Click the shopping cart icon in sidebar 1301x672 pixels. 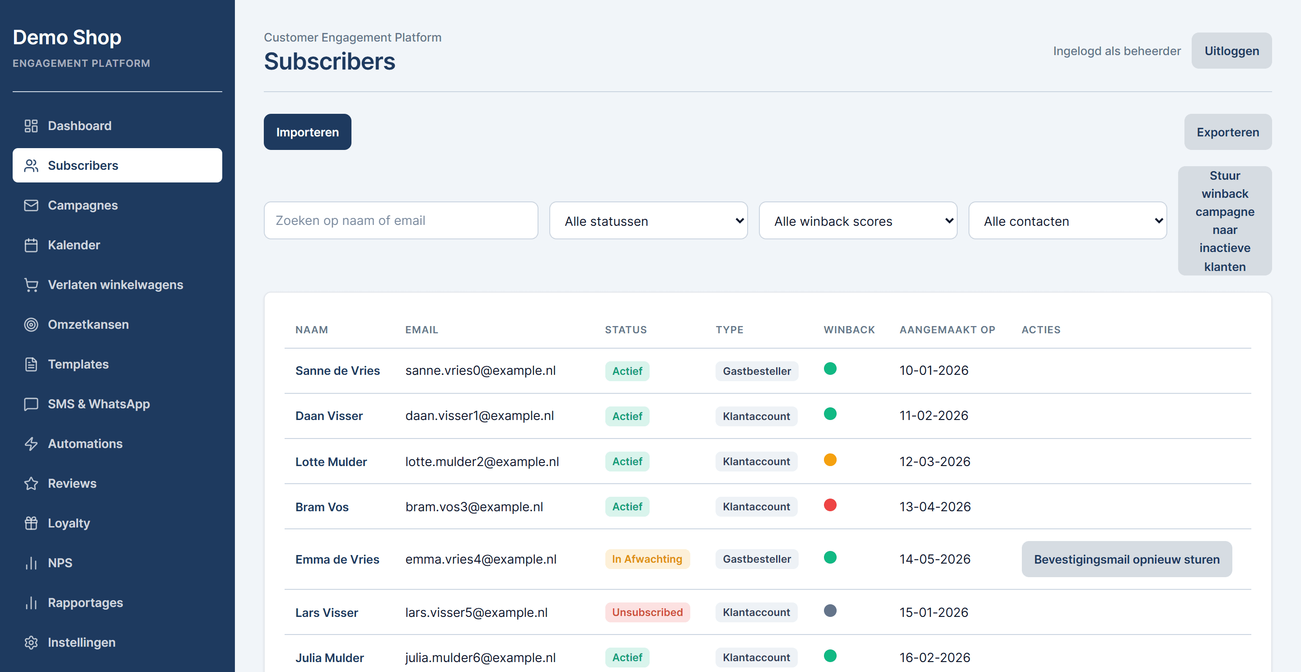coord(31,285)
